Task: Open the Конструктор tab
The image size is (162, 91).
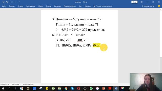Action: [31, 6]
